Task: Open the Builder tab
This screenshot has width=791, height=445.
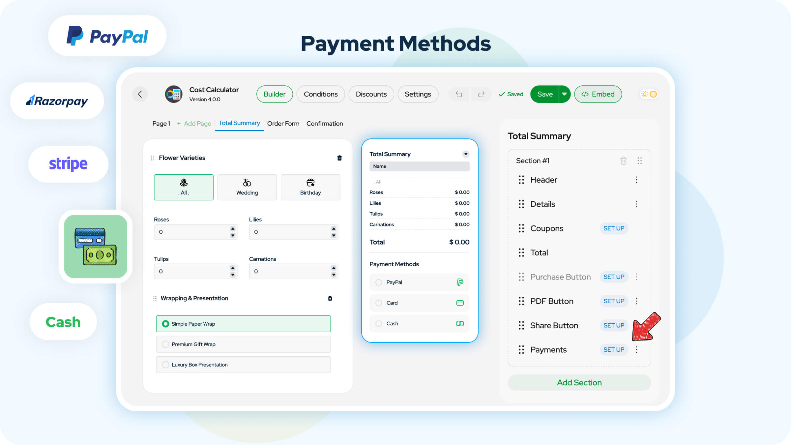Action: (275, 94)
